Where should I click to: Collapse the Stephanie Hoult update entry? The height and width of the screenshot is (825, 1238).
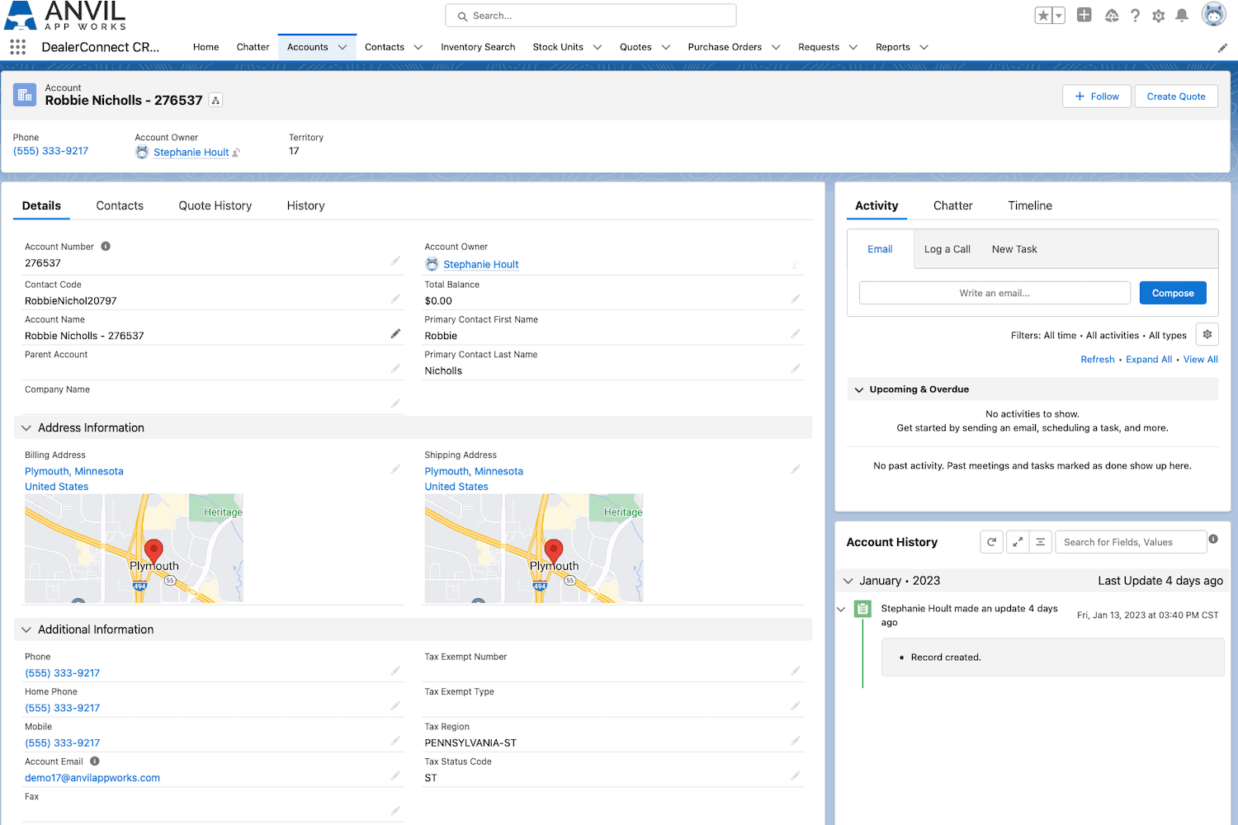pyautogui.click(x=841, y=610)
